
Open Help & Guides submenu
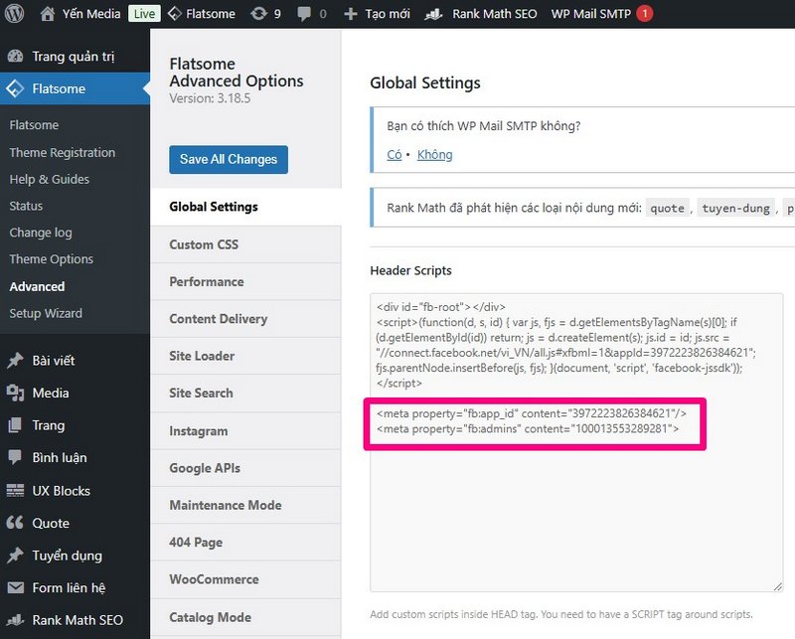pos(49,179)
